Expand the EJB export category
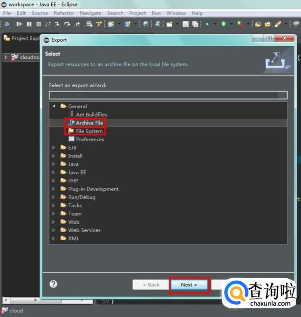 53,147
